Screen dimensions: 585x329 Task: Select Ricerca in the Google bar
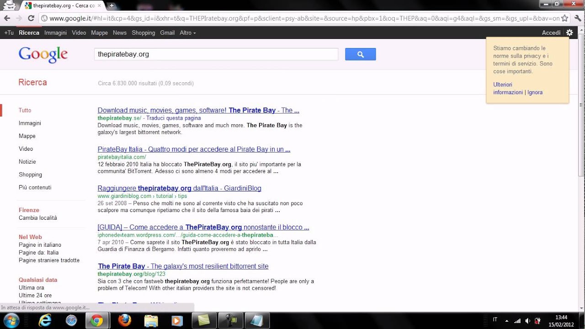coord(29,33)
